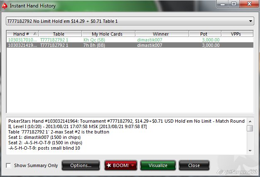Open the Options... dialog
Image resolution: width=260 pixels, height=177 pixels.
click(x=81, y=165)
